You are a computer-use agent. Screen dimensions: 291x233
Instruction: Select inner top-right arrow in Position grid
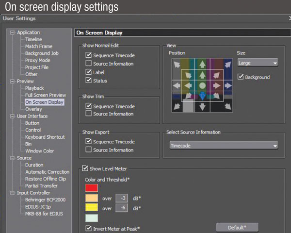tap(216, 75)
